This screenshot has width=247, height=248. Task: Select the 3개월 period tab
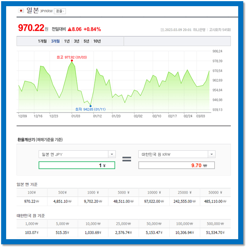(x=55, y=41)
